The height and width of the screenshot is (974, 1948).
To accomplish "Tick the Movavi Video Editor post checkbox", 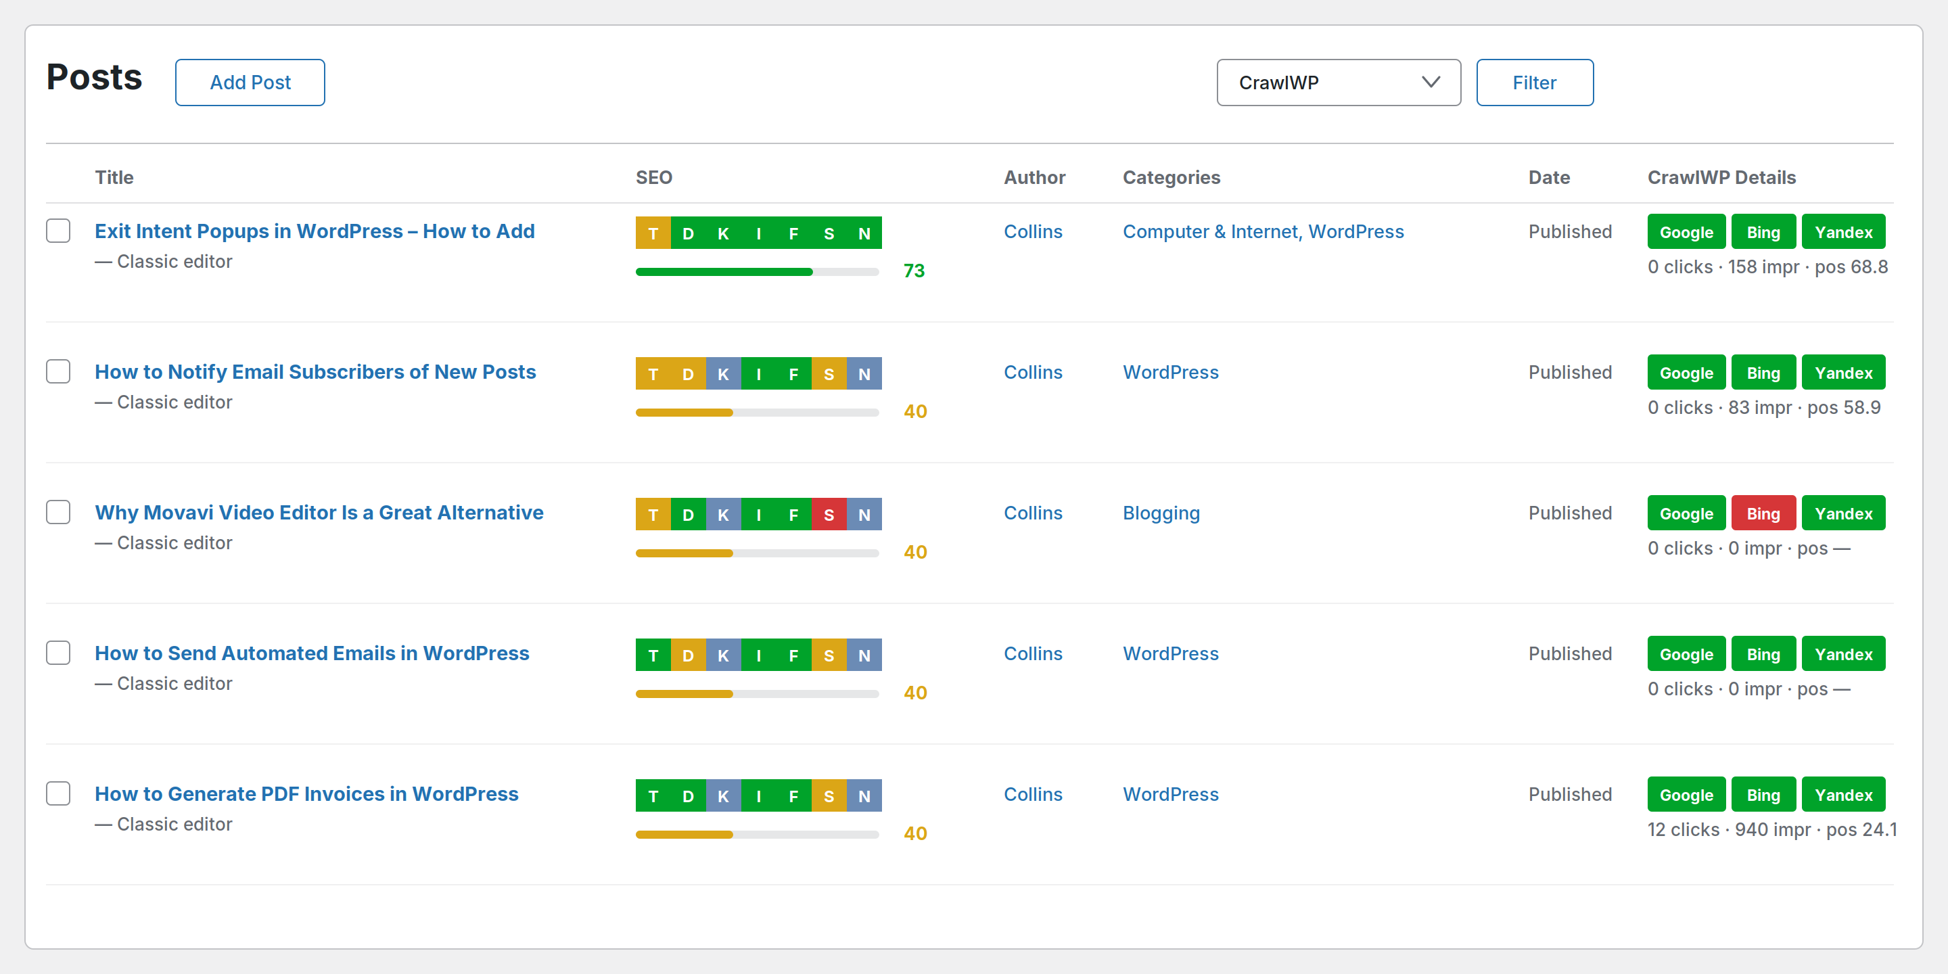I will tap(58, 512).
